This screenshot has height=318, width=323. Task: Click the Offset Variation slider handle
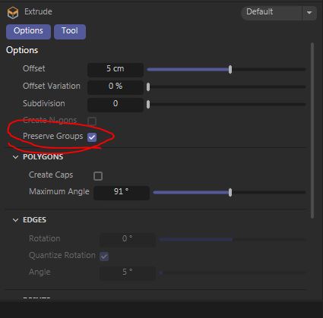148,87
